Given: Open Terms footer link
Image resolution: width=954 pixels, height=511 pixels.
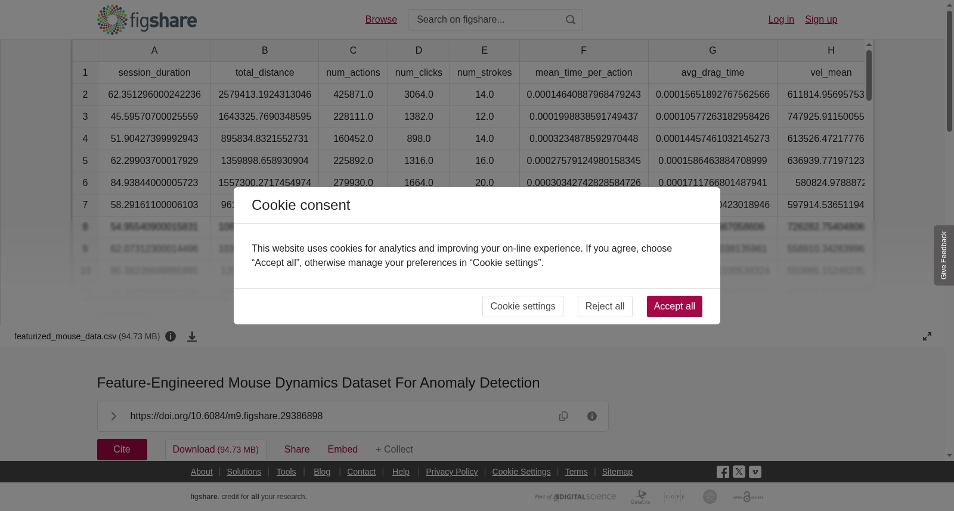Looking at the screenshot, I should tap(577, 472).
